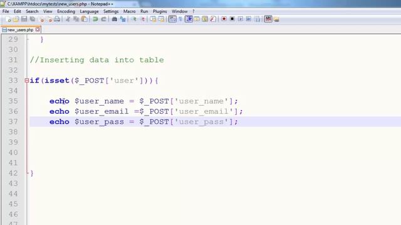Toggle synchronized horizontal scrolling
401x225 pixels.
pos(161,19)
